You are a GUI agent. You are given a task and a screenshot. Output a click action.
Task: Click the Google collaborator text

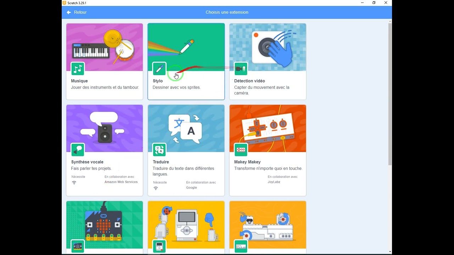point(192,188)
